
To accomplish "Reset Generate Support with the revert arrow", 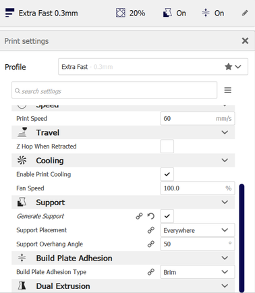I will (x=151, y=216).
